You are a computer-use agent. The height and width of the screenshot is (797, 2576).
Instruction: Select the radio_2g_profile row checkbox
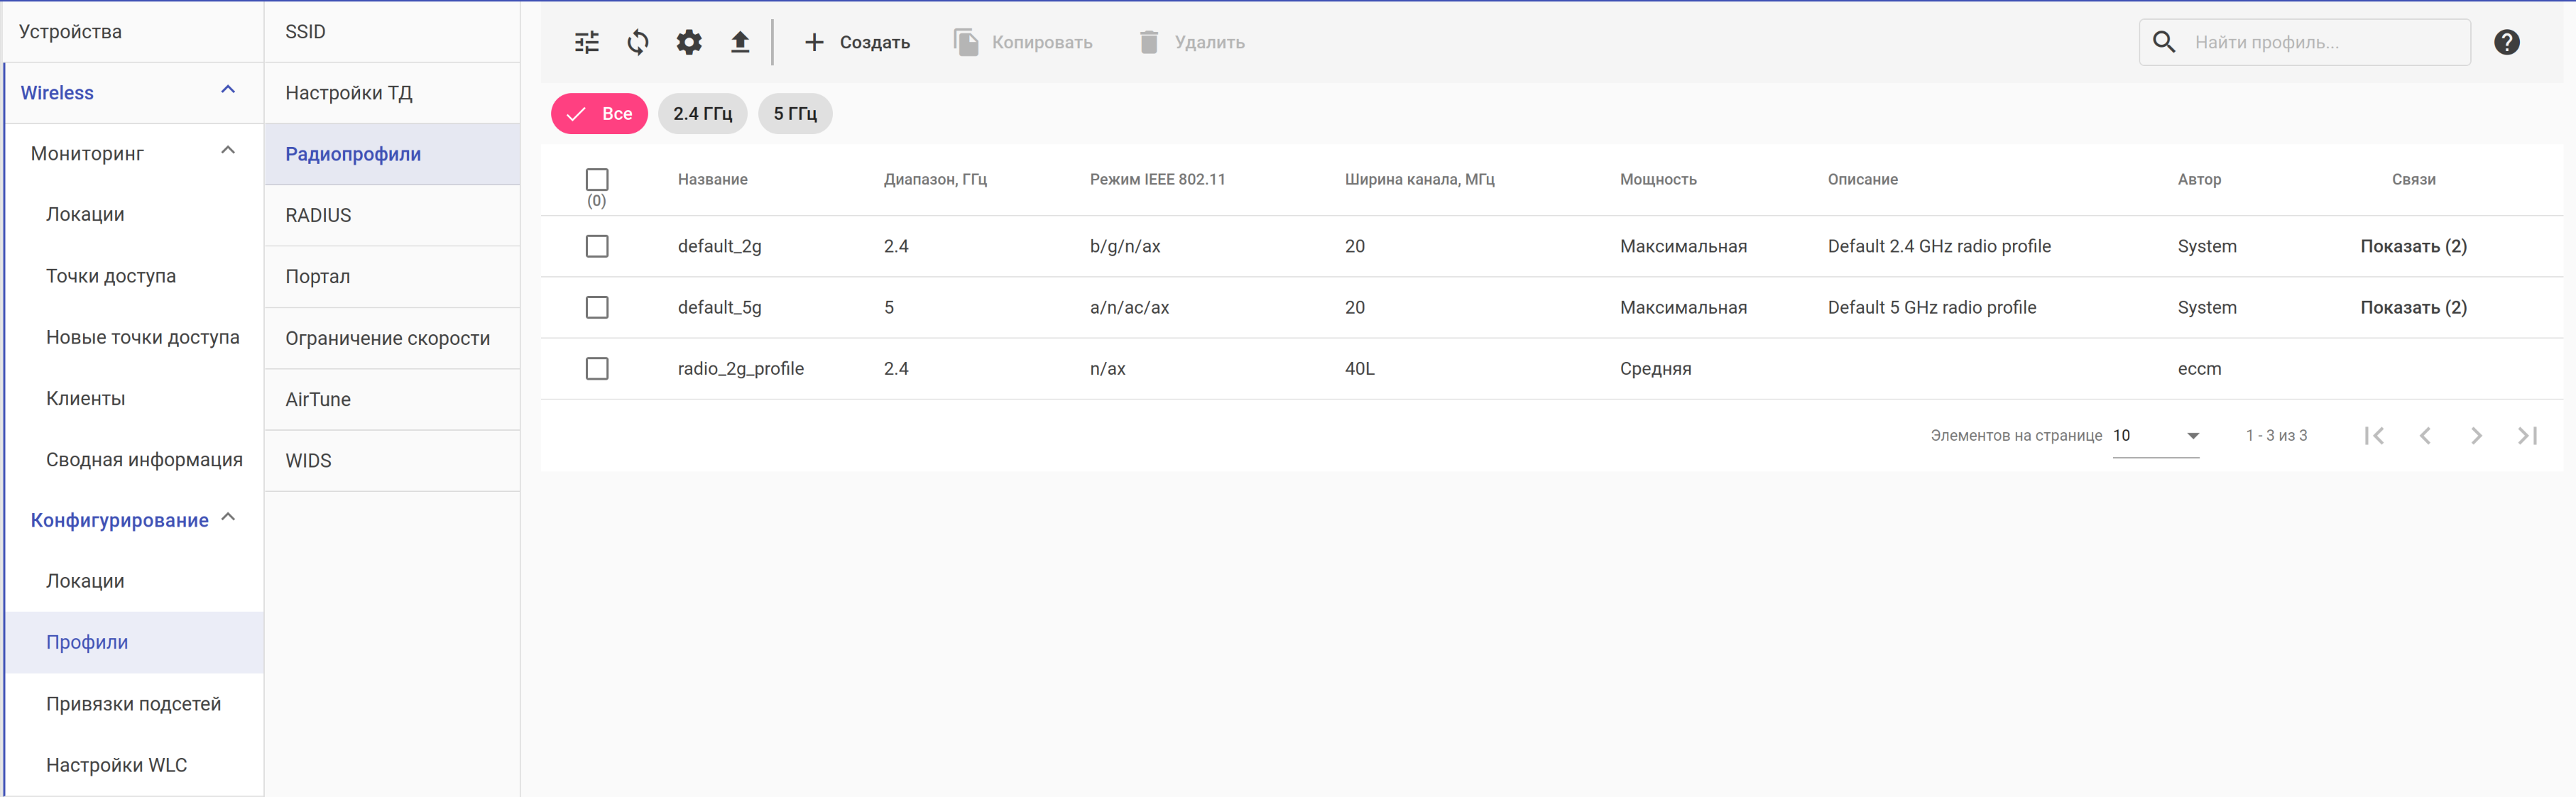pyautogui.click(x=597, y=369)
